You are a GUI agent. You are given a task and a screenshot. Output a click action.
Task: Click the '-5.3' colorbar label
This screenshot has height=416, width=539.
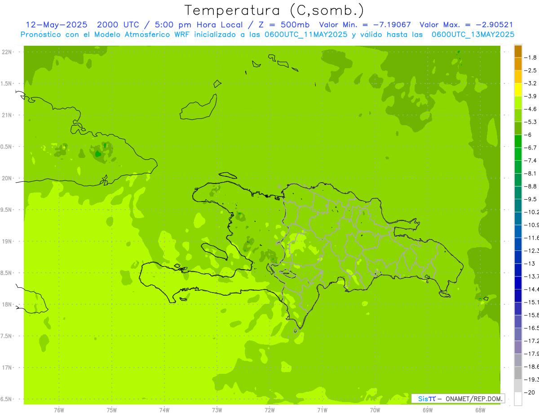tap(530, 122)
